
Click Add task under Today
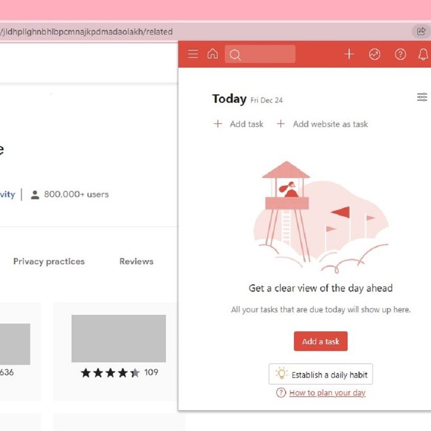(x=239, y=124)
